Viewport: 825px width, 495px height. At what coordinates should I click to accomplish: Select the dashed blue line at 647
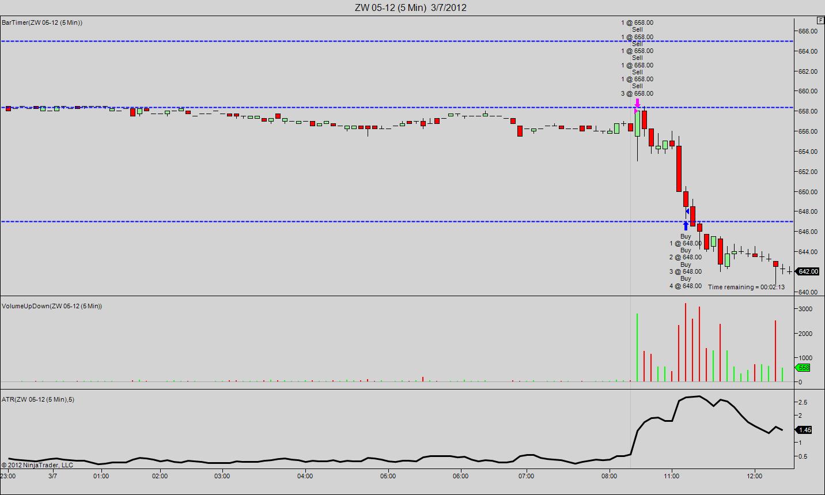click(x=397, y=221)
